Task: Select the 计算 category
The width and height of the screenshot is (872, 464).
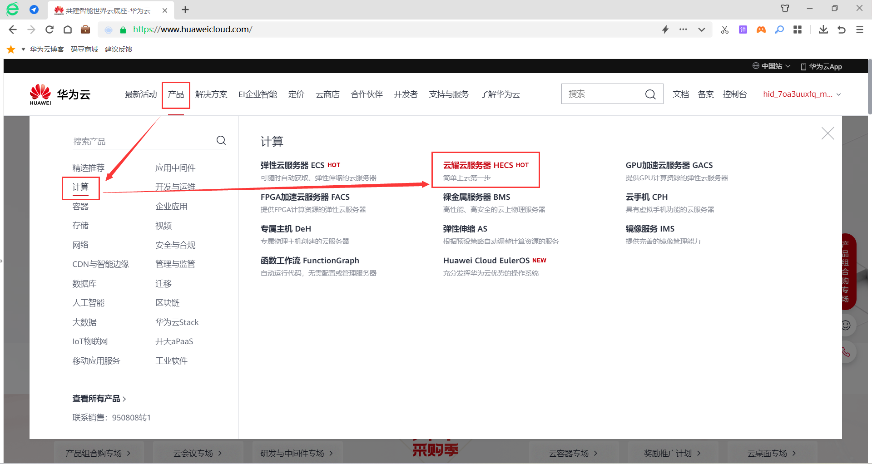Action: tap(80, 187)
